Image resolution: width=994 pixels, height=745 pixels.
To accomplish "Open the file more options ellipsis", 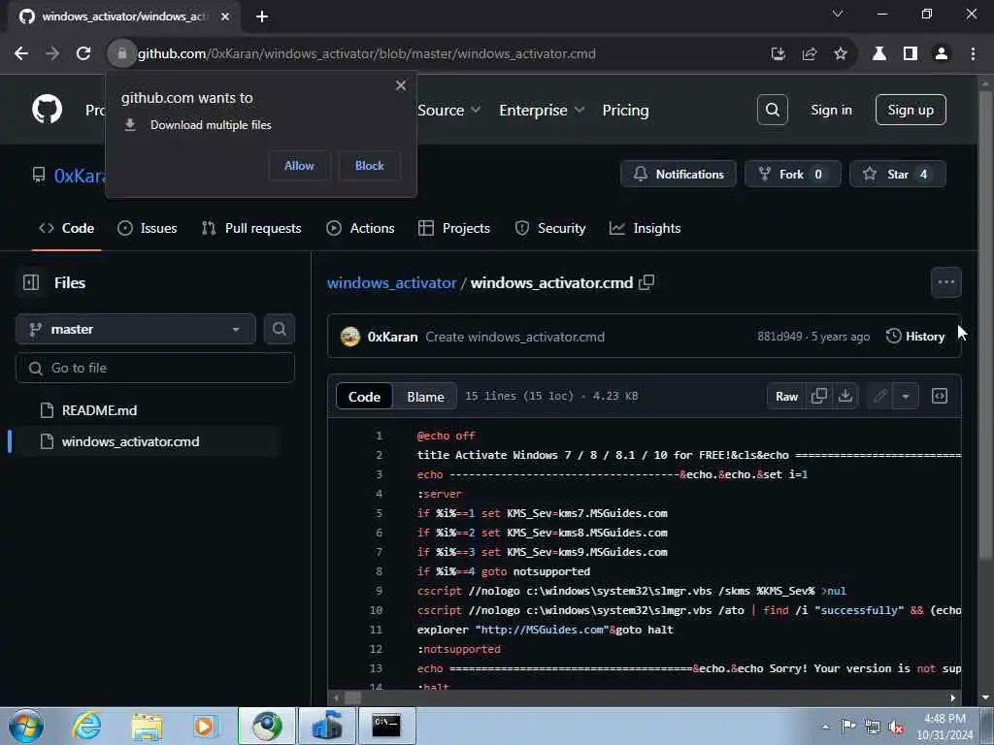I will (x=945, y=282).
